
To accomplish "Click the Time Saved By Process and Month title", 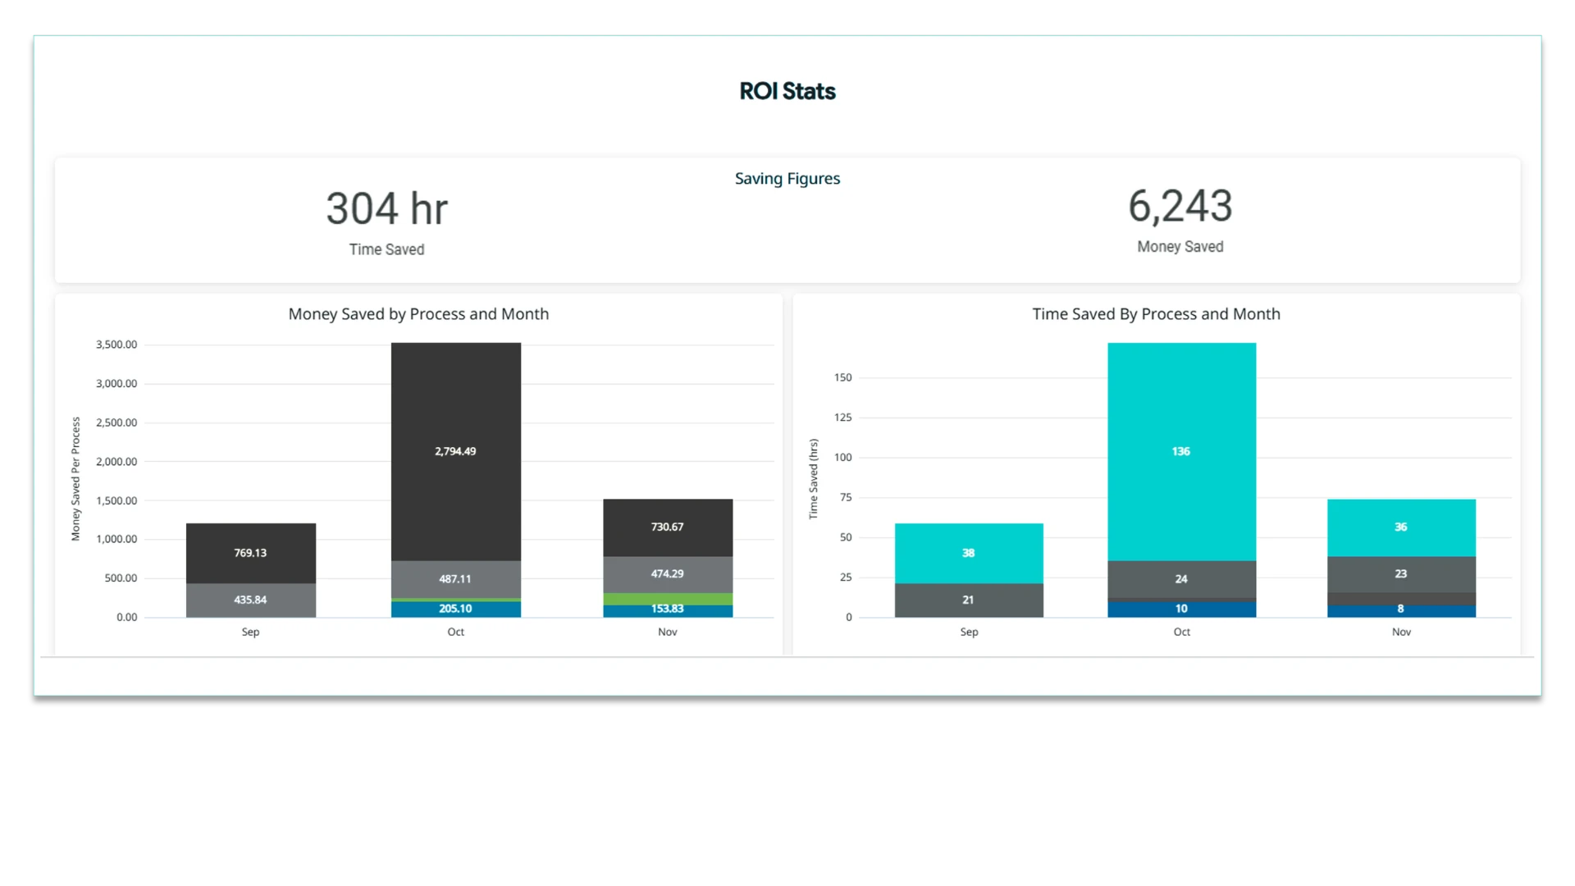I will click(1156, 314).
